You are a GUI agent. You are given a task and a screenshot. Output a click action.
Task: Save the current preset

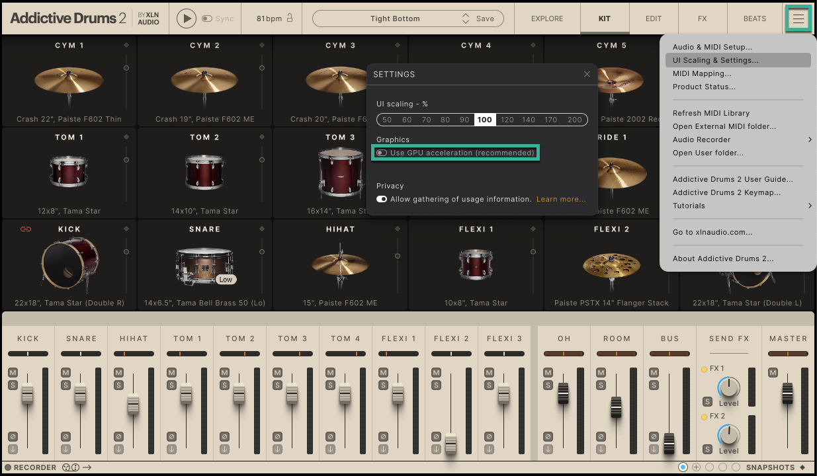485,19
